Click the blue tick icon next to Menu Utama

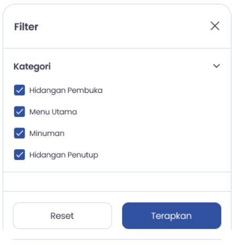pyautogui.click(x=19, y=112)
